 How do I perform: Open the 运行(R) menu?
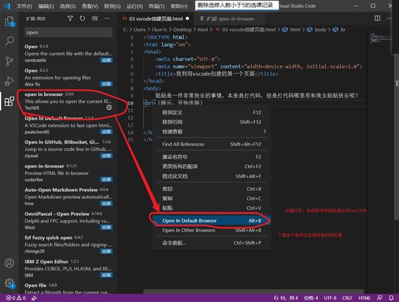[135, 6]
